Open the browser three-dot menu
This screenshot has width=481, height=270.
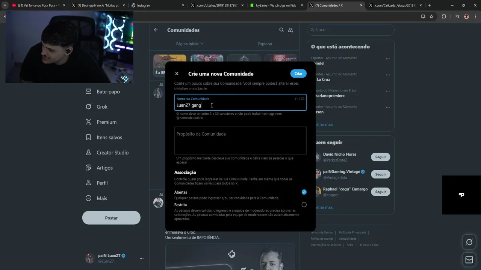coord(476,16)
